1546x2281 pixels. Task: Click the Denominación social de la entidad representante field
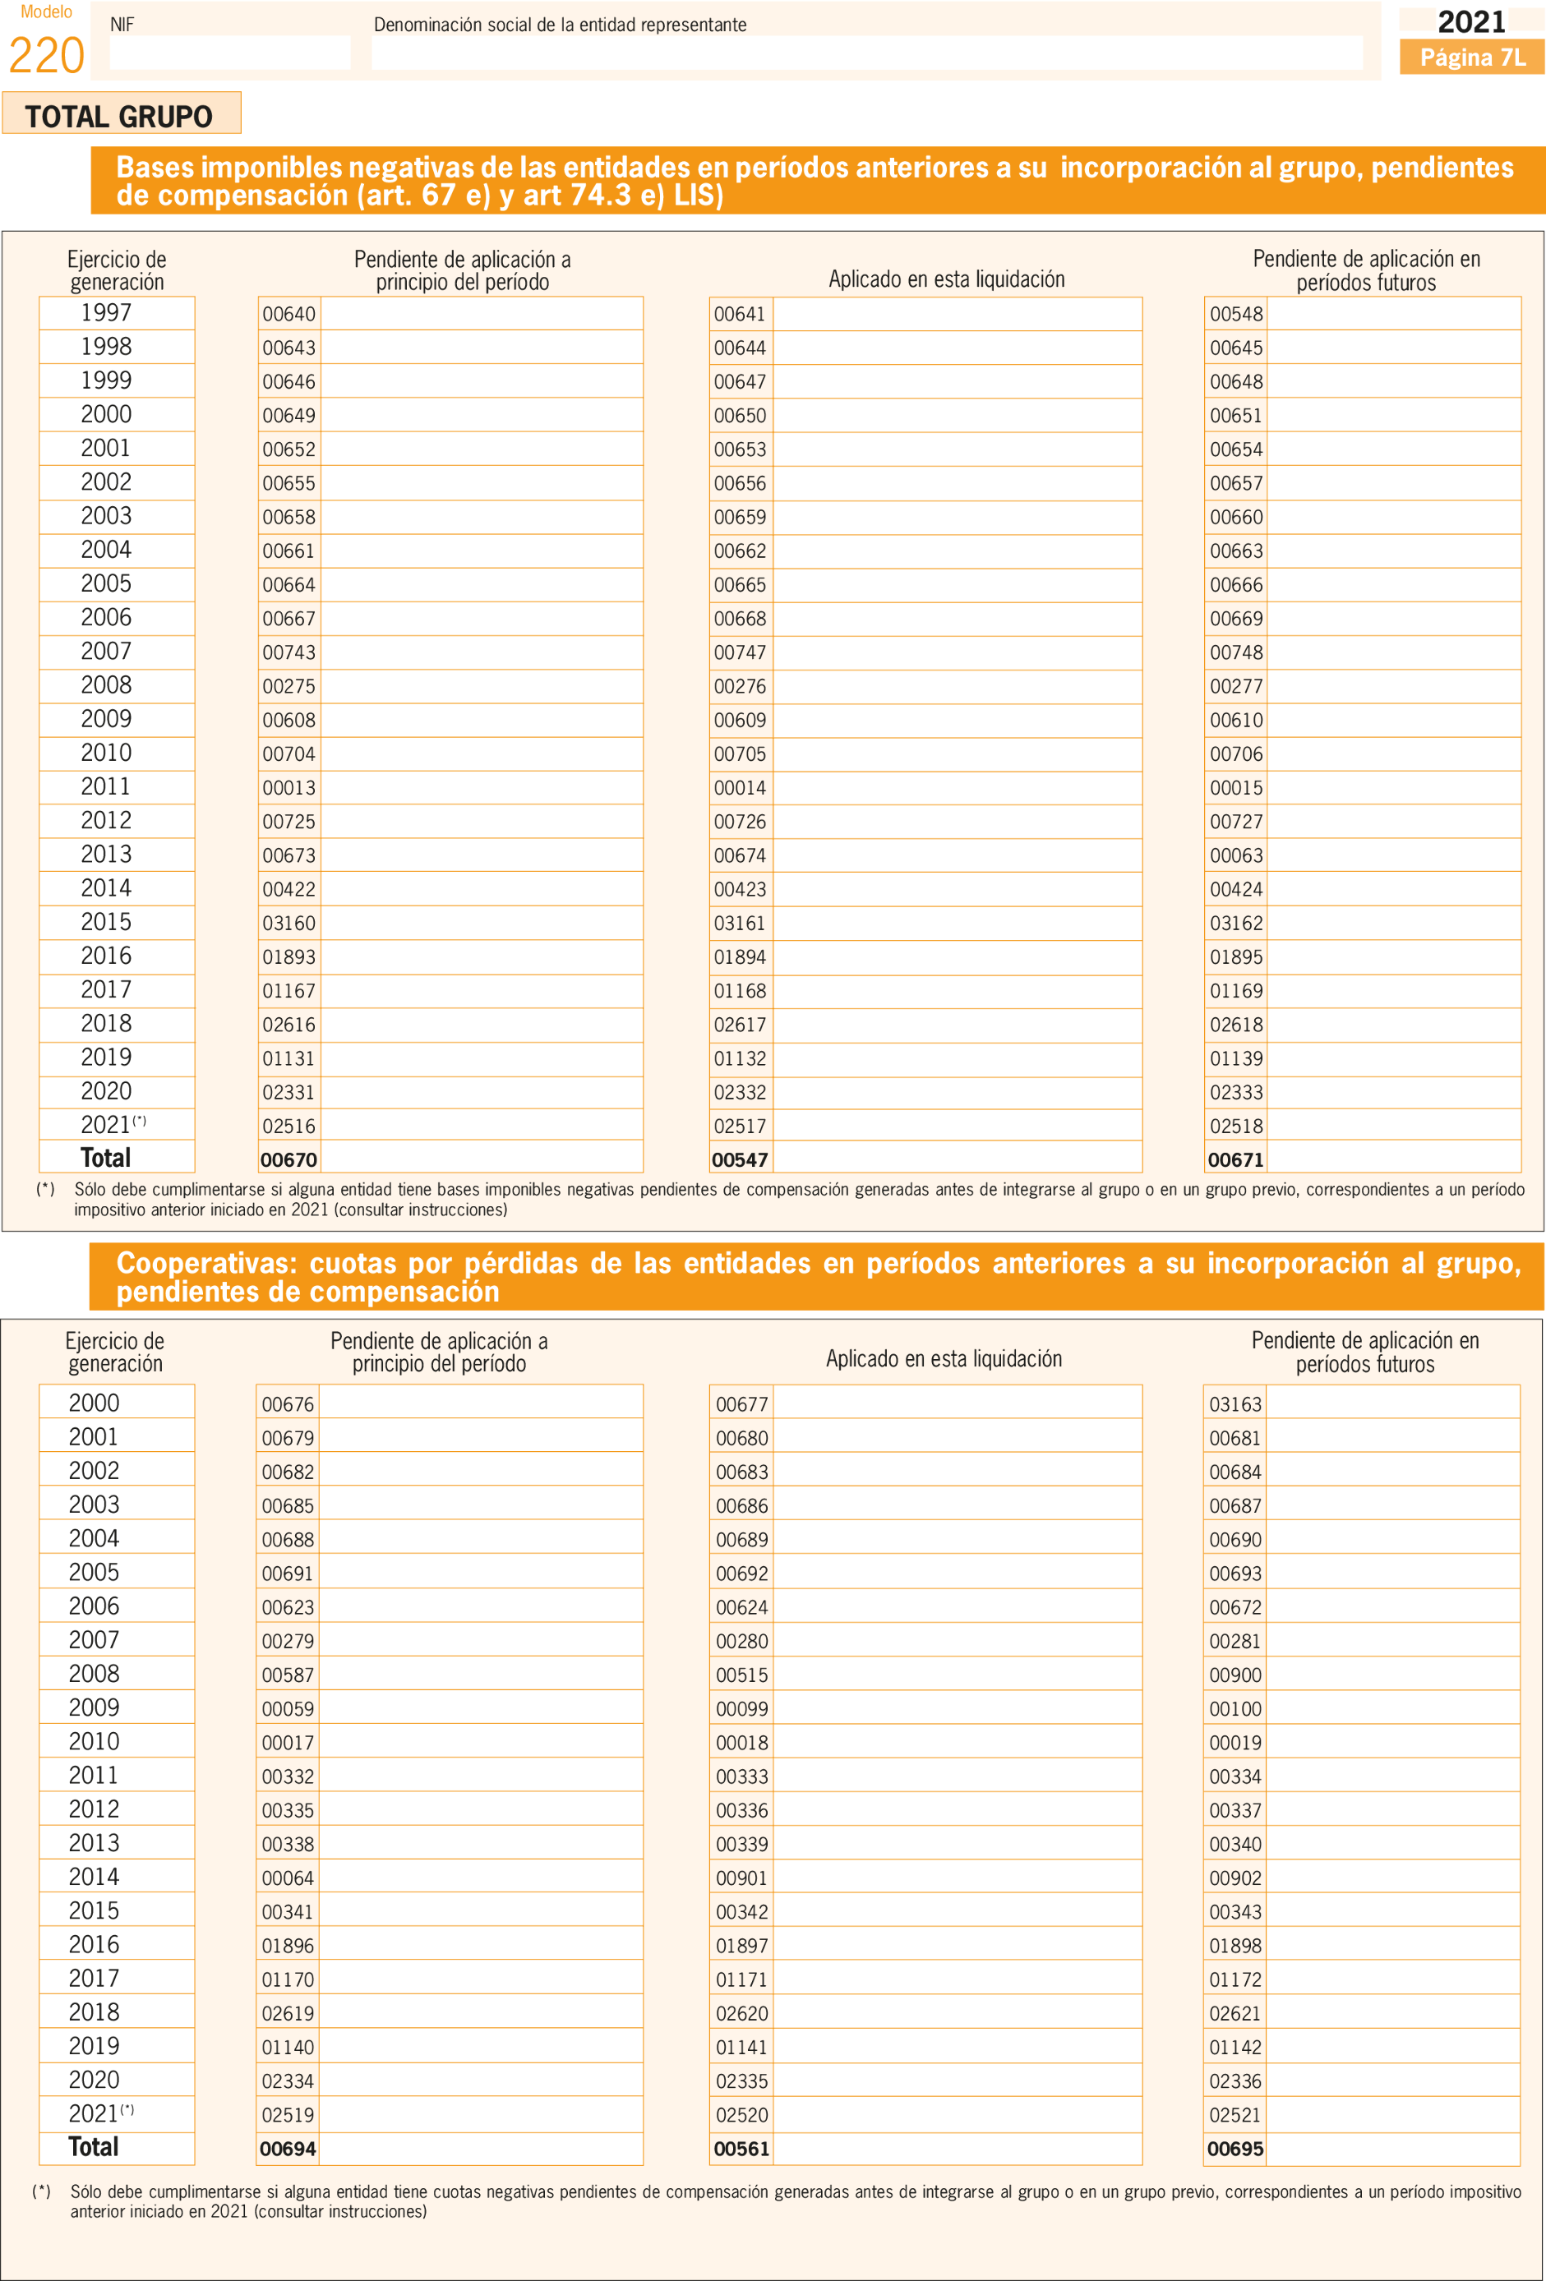pyautogui.click(x=867, y=53)
